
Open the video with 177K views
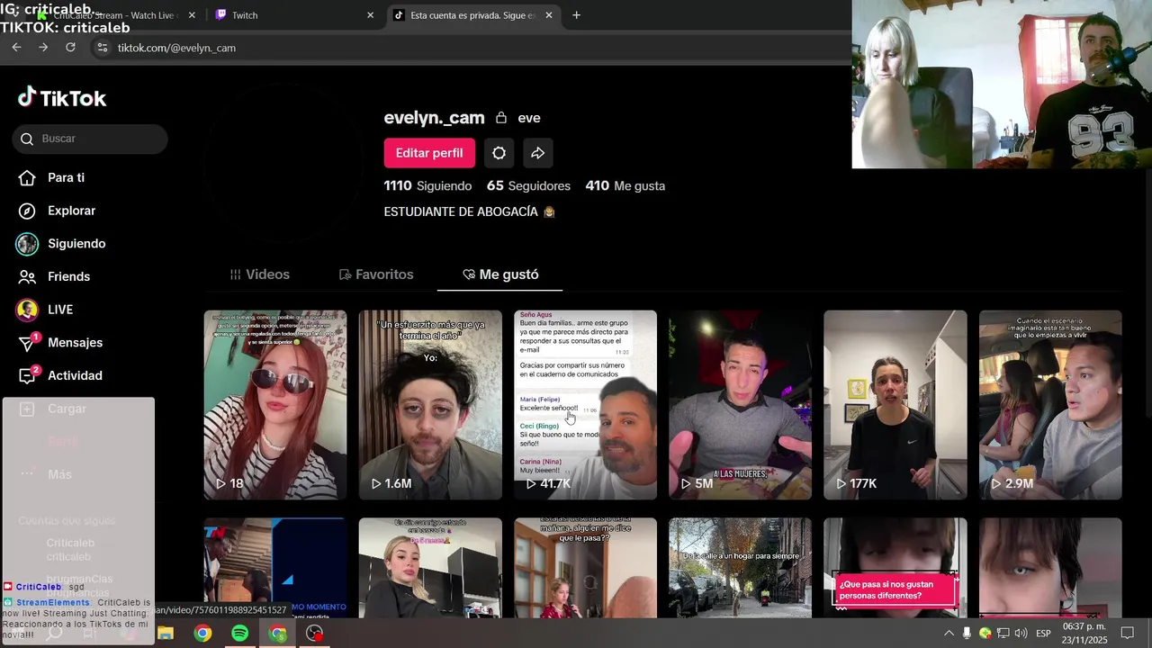(895, 405)
